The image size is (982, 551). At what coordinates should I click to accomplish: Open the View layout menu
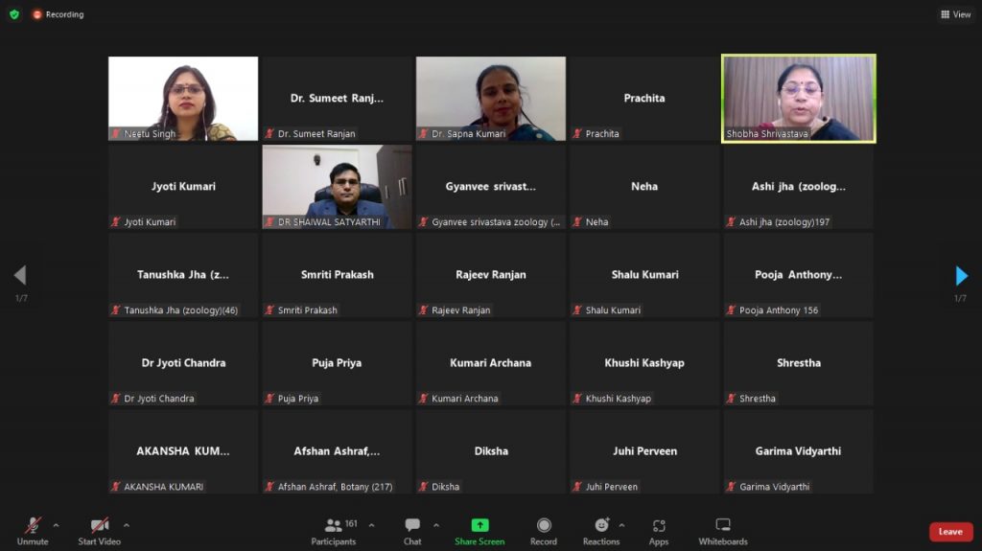pos(956,14)
